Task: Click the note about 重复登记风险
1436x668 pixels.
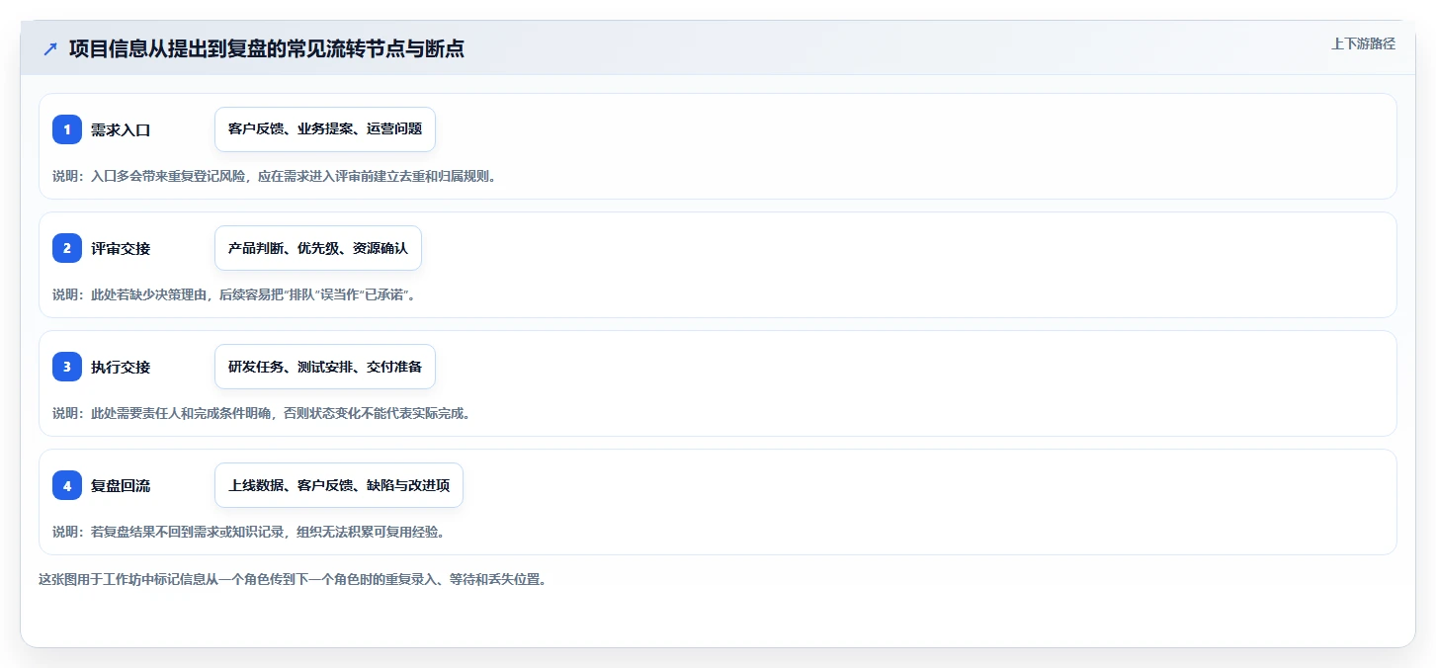Action: coord(274,176)
